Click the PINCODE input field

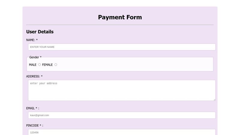tap(121, 132)
